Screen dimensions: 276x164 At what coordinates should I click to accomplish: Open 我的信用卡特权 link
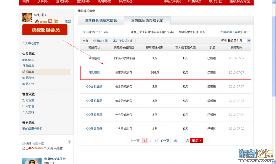click(32, 129)
